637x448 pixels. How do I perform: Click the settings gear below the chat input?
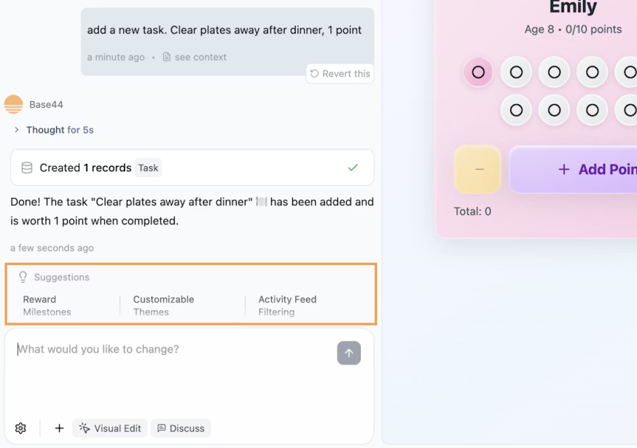(x=20, y=428)
